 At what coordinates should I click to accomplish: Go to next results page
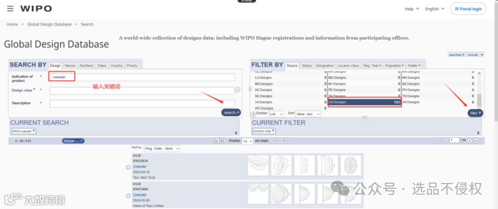[470, 141]
